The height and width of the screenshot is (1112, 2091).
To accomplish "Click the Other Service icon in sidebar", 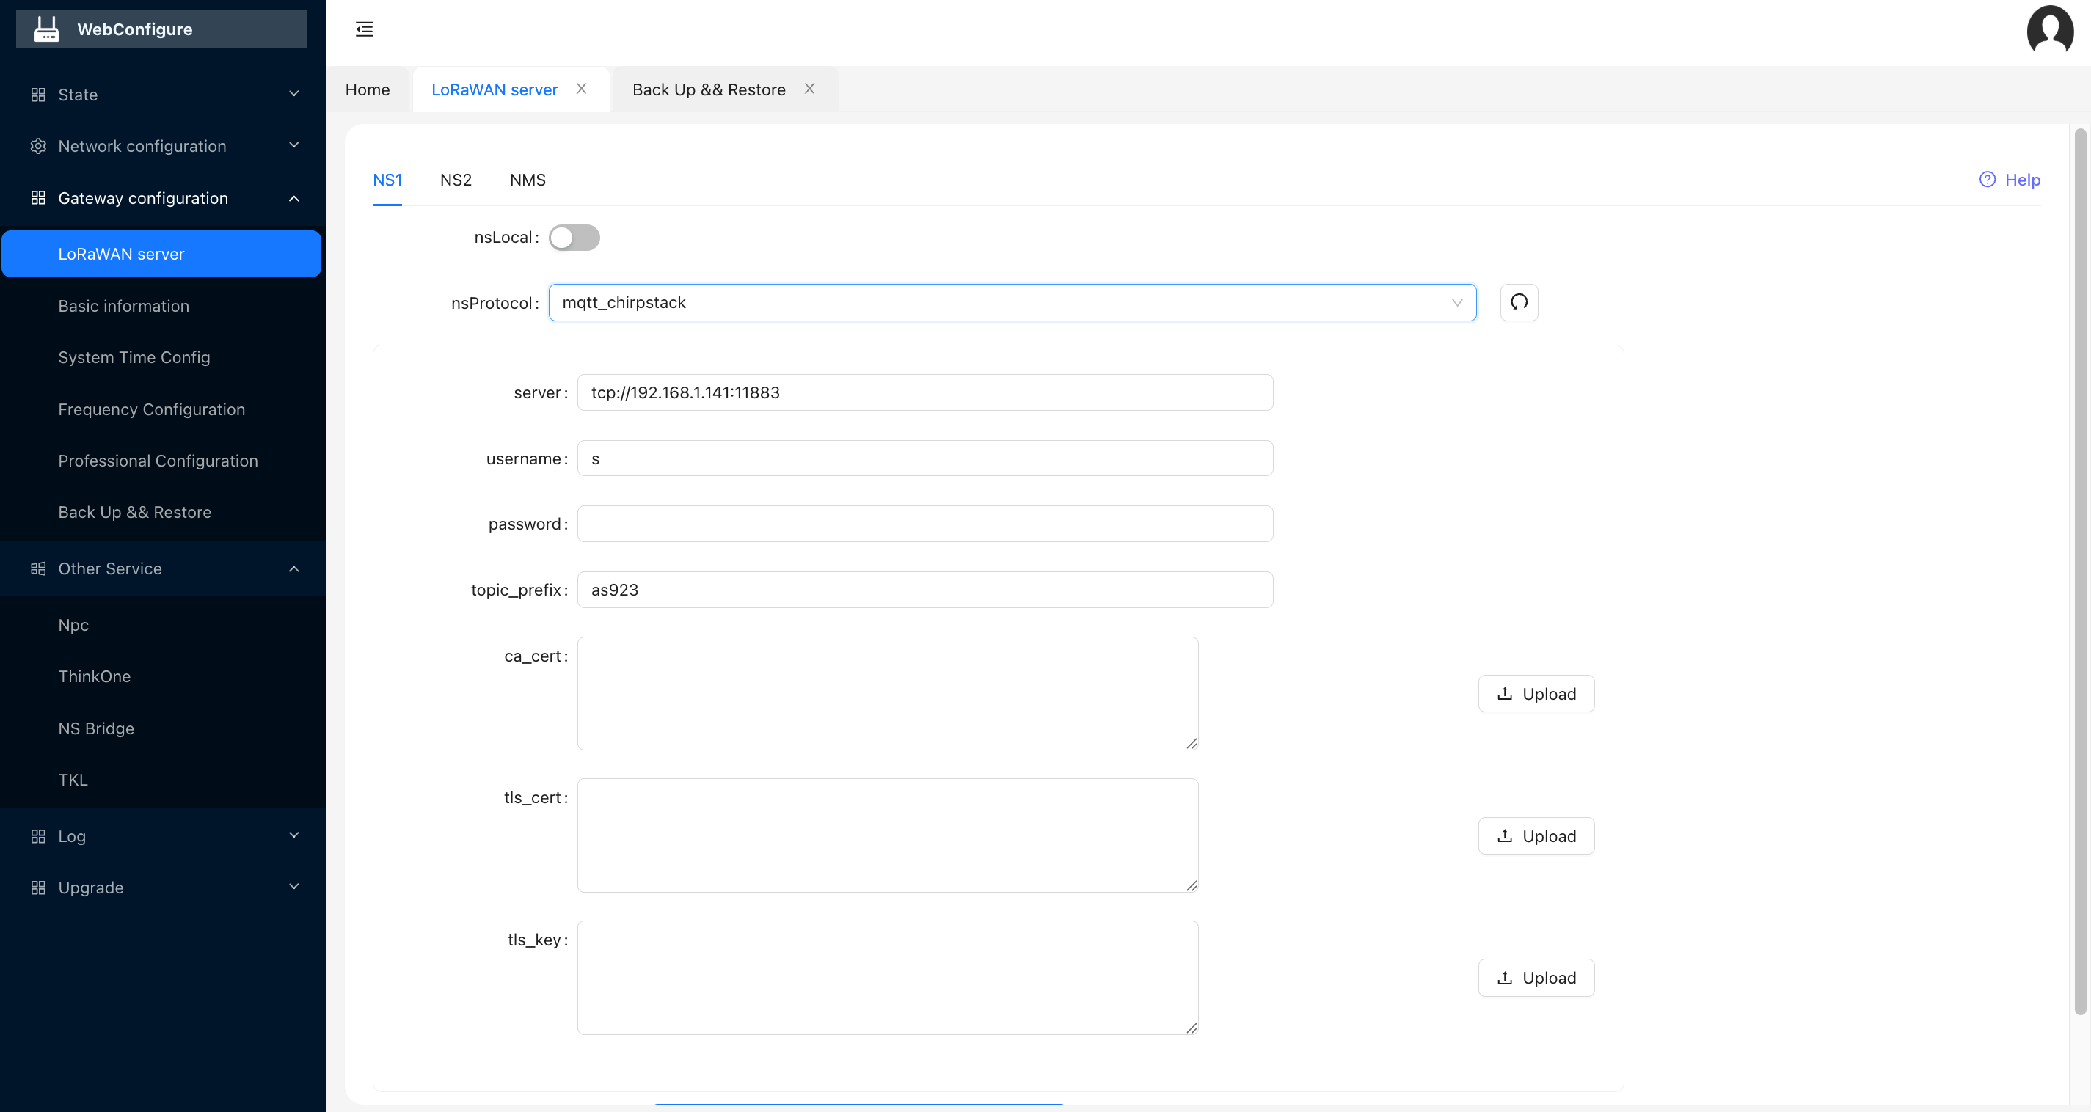I will [38, 569].
